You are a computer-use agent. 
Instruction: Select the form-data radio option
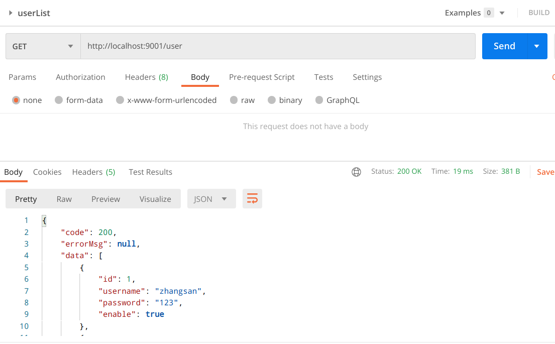click(59, 100)
